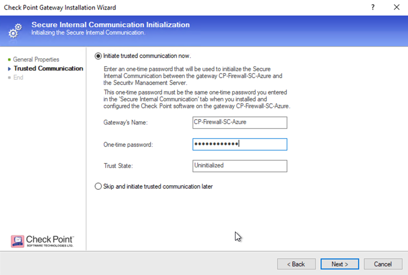
Task: Select the Trusted Communication step in sidebar
Action: pyautogui.click(x=48, y=68)
